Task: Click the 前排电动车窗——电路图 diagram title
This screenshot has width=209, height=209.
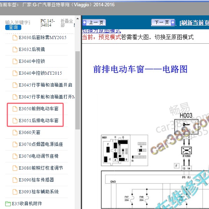Action: (x=140, y=69)
